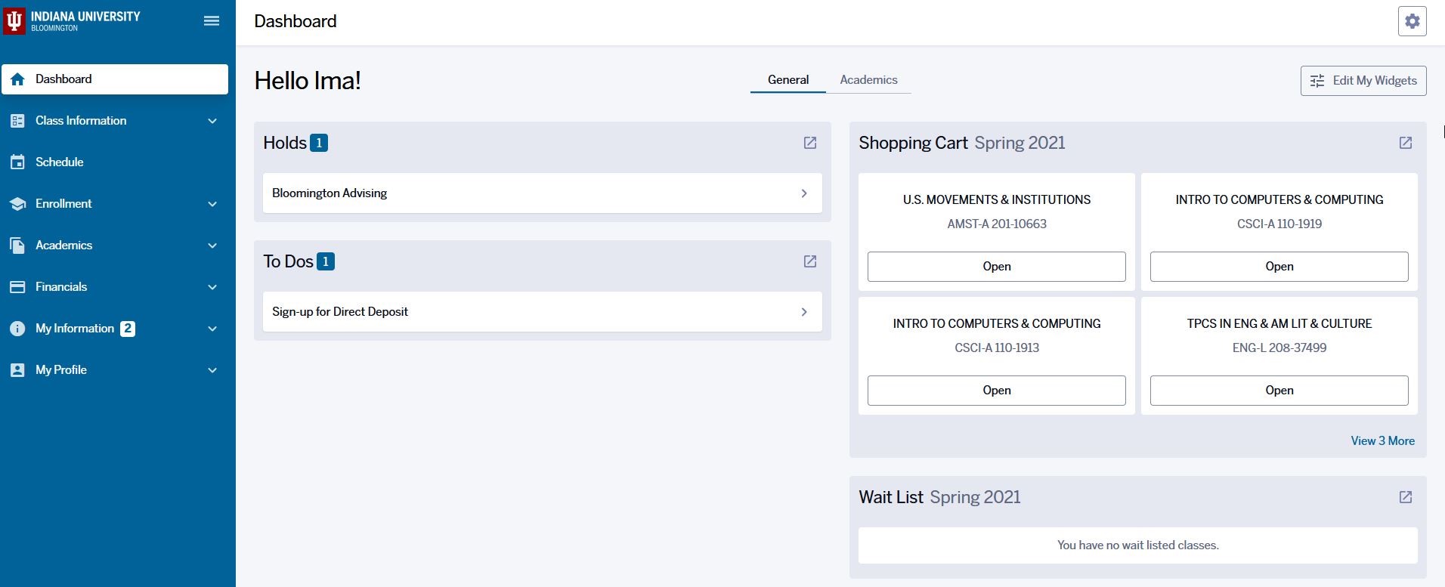Open the AMST-A 201-10663 class
1445x587 pixels.
pos(996,267)
